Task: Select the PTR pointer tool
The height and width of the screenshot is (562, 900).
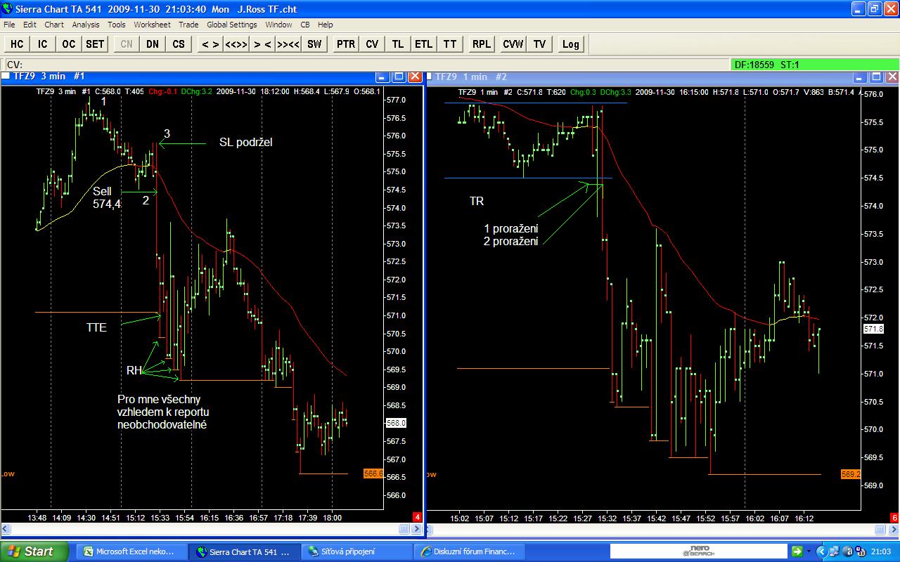Action: (346, 44)
